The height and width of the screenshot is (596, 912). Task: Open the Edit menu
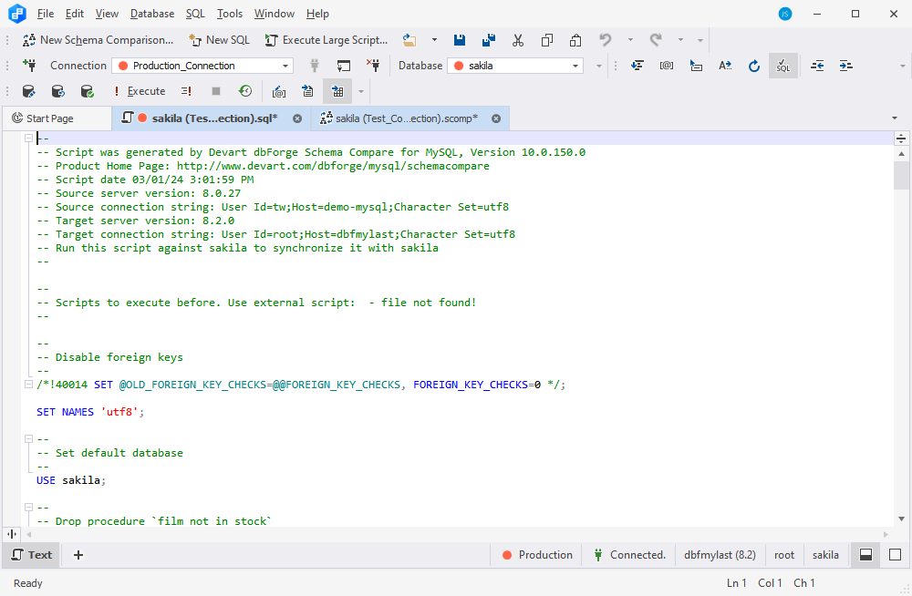(75, 14)
